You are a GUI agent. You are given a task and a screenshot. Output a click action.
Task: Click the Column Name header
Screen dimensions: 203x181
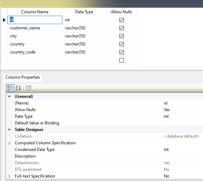[x=35, y=12]
